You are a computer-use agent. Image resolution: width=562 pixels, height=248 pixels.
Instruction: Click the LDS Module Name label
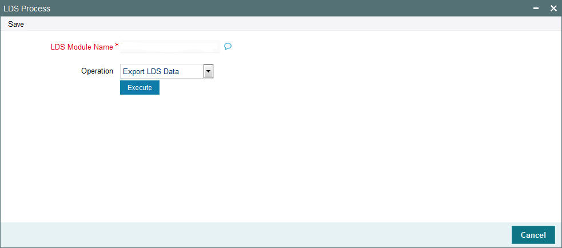(x=82, y=46)
